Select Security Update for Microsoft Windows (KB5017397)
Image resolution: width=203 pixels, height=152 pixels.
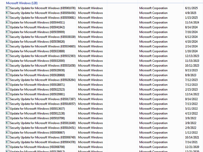[x=43, y=99]
